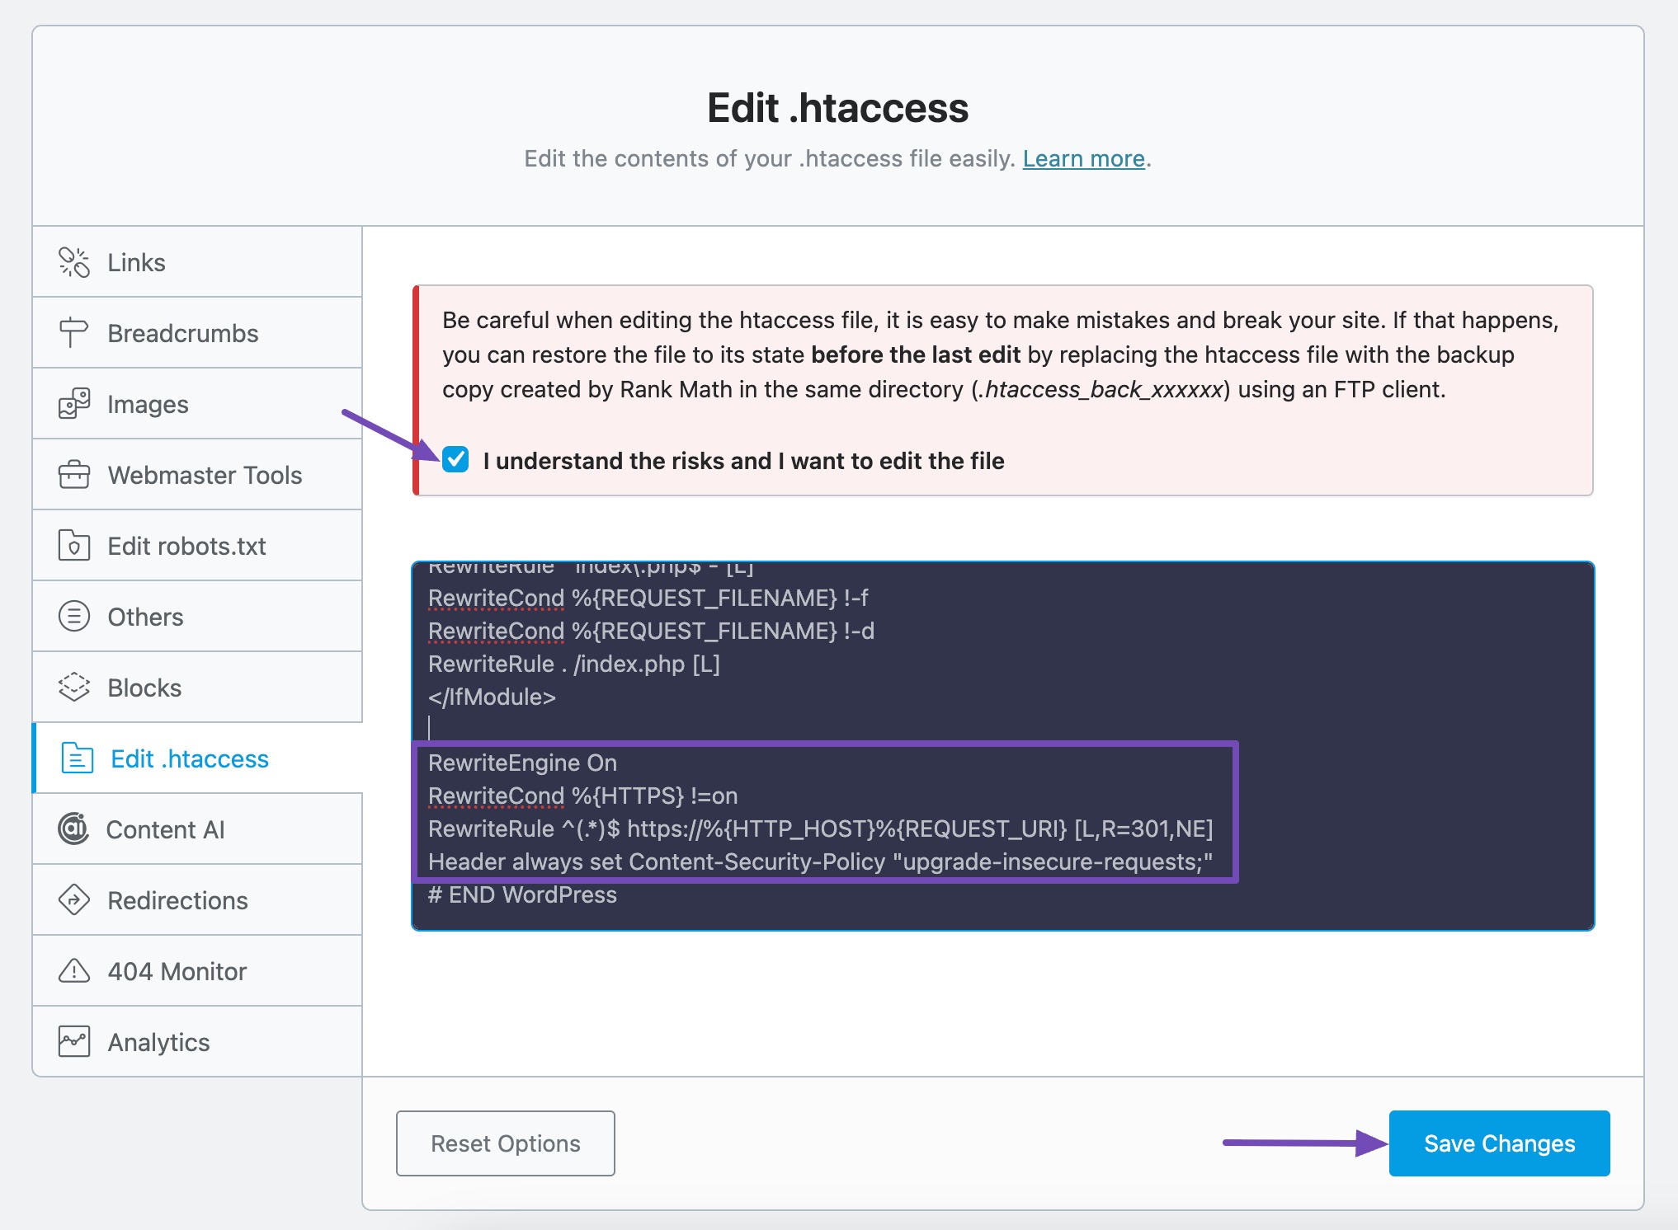
Task: Click the Redirections diamond arrow icon
Action: click(x=73, y=899)
